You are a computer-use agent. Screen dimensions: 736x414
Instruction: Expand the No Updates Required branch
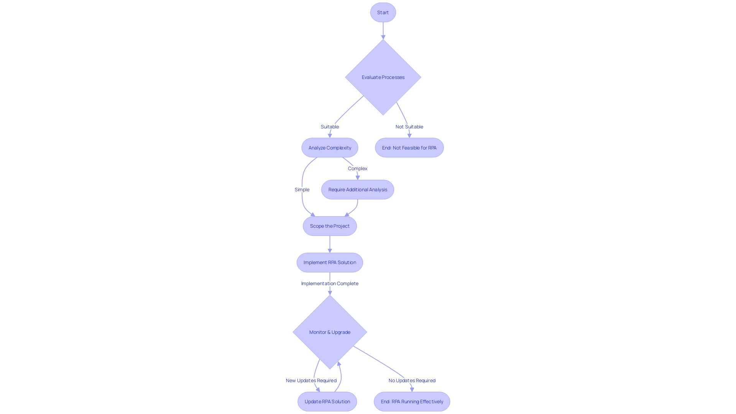(x=411, y=380)
